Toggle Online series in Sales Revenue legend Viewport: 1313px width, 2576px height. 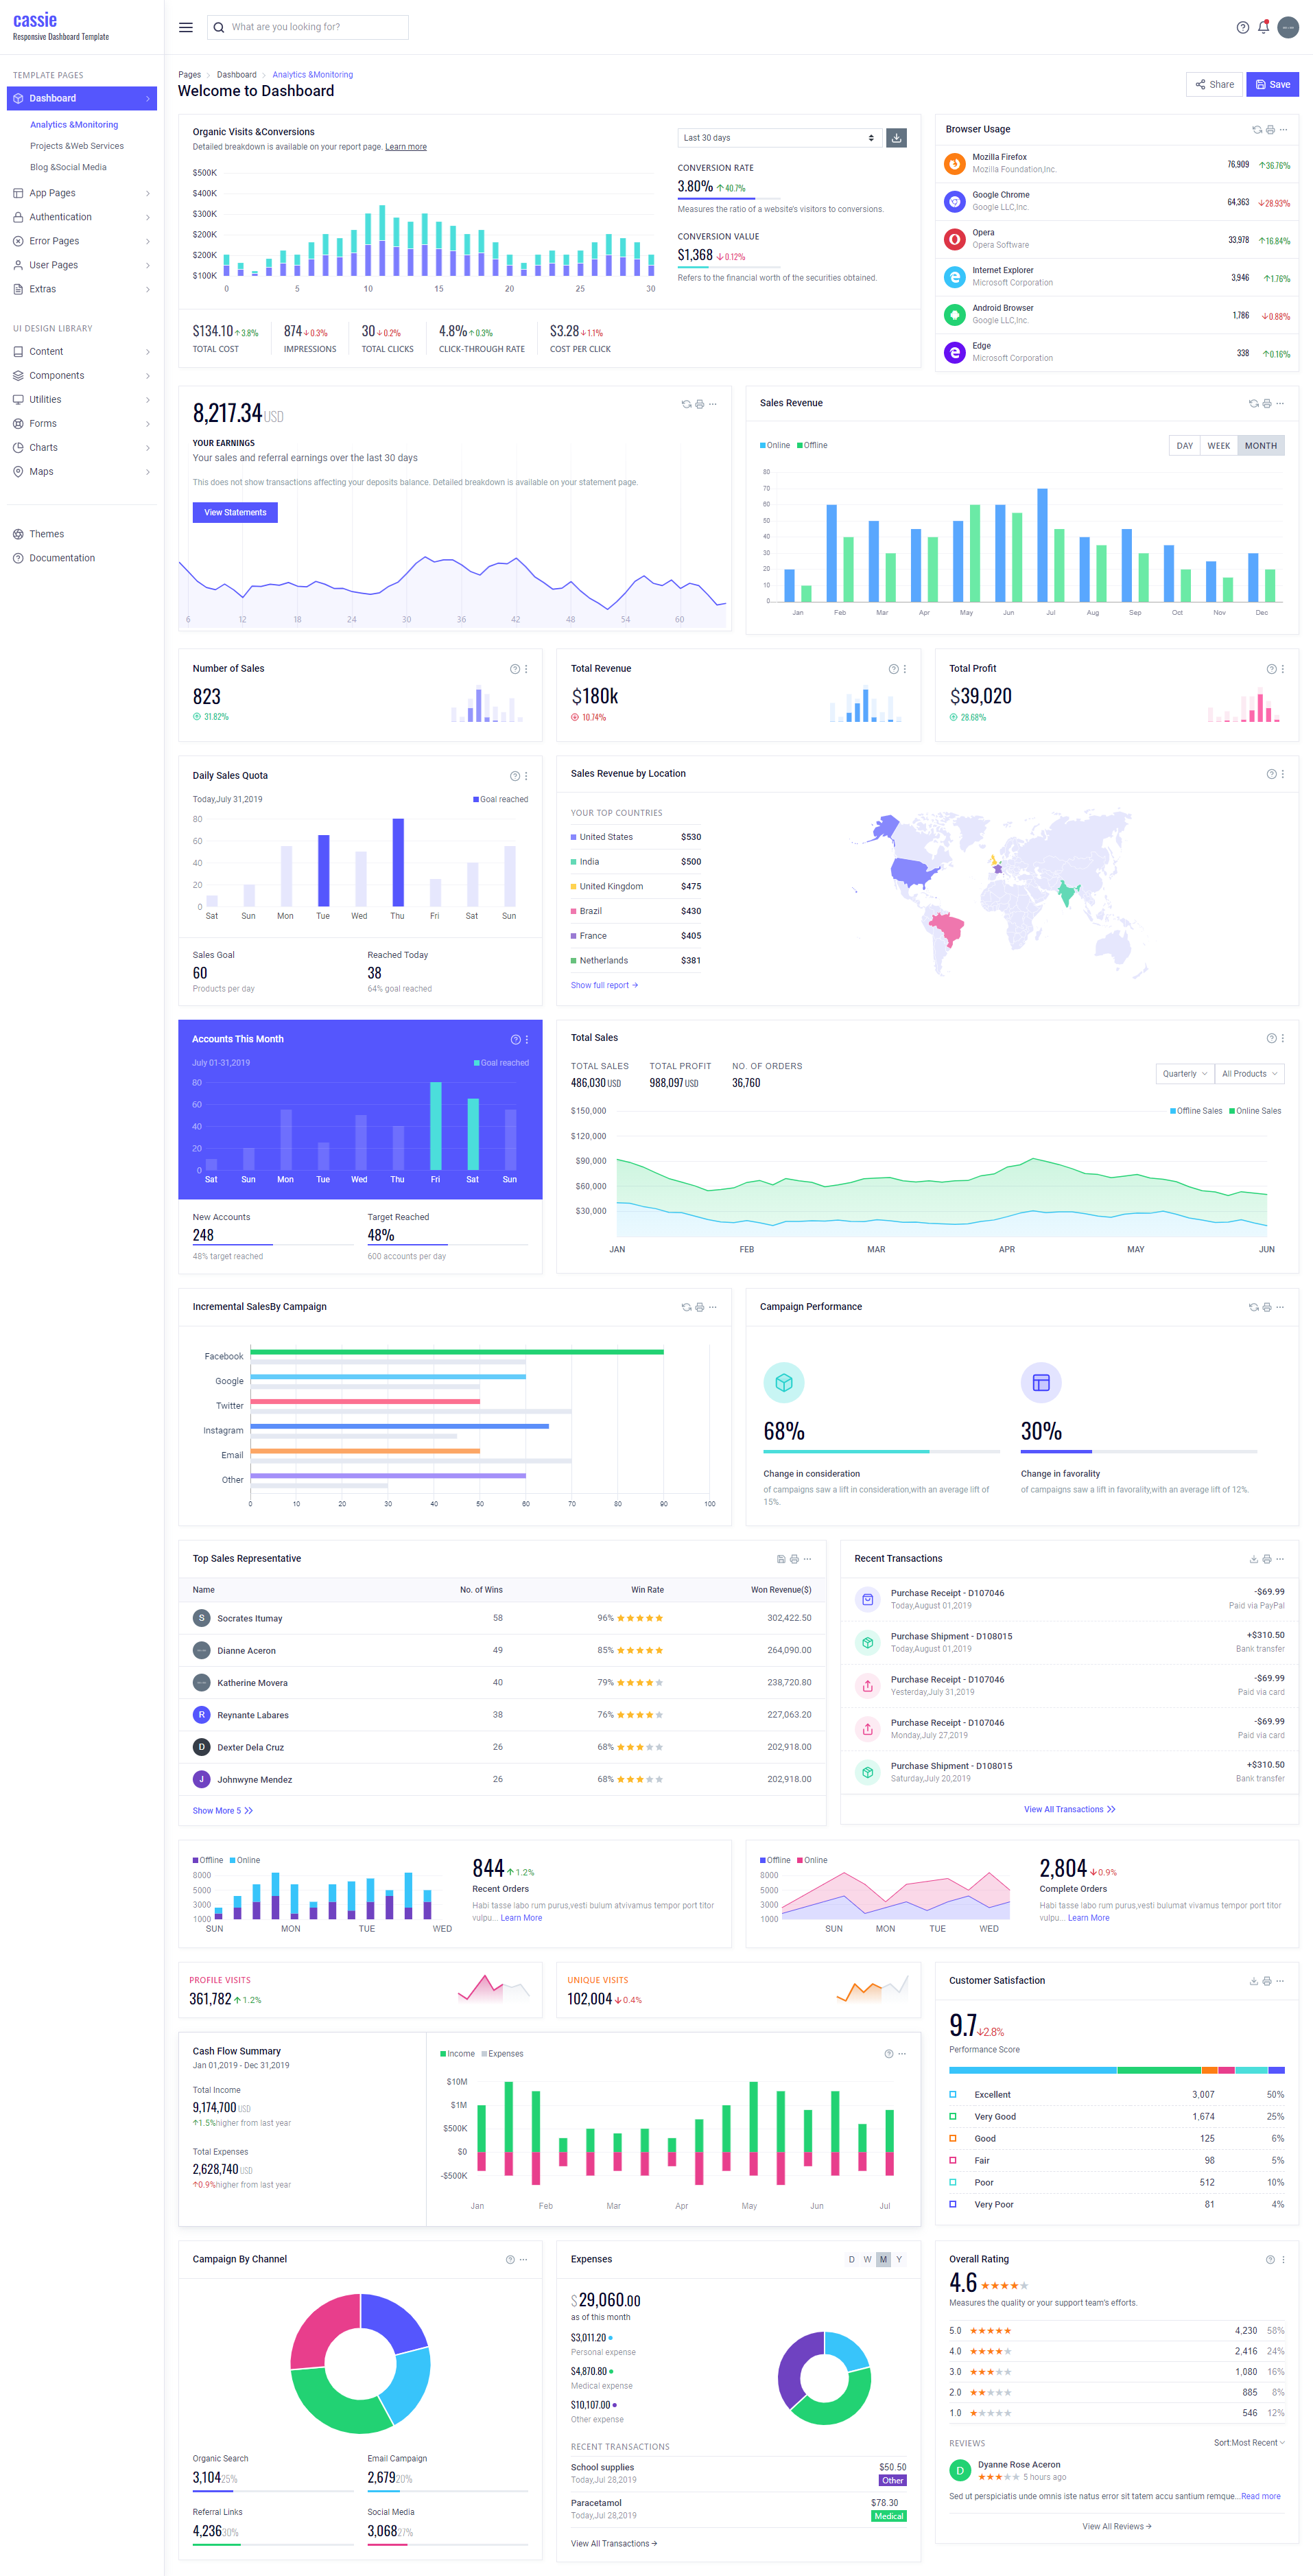point(775,446)
